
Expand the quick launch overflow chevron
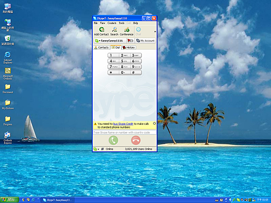point(39,199)
